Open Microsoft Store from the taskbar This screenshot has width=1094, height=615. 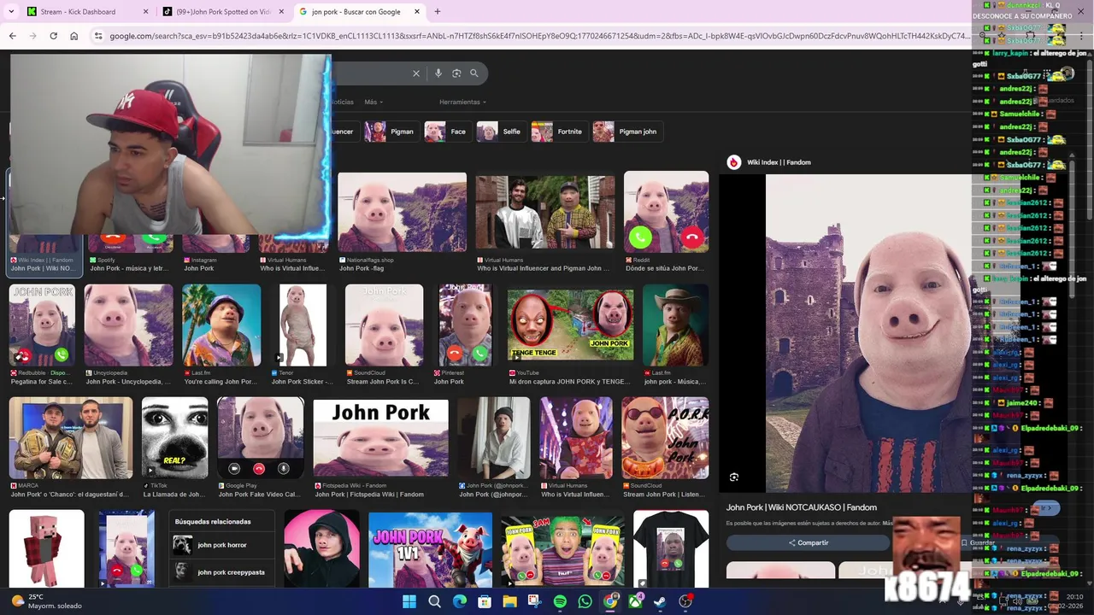point(485,601)
